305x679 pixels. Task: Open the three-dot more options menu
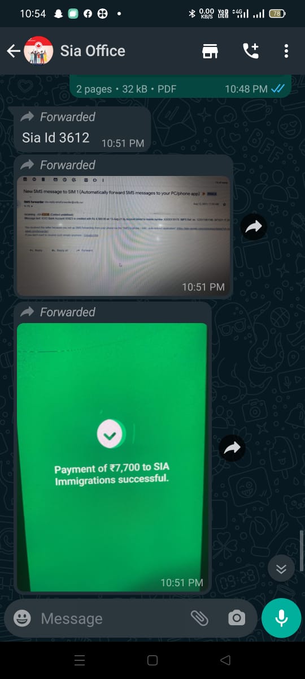point(286,51)
